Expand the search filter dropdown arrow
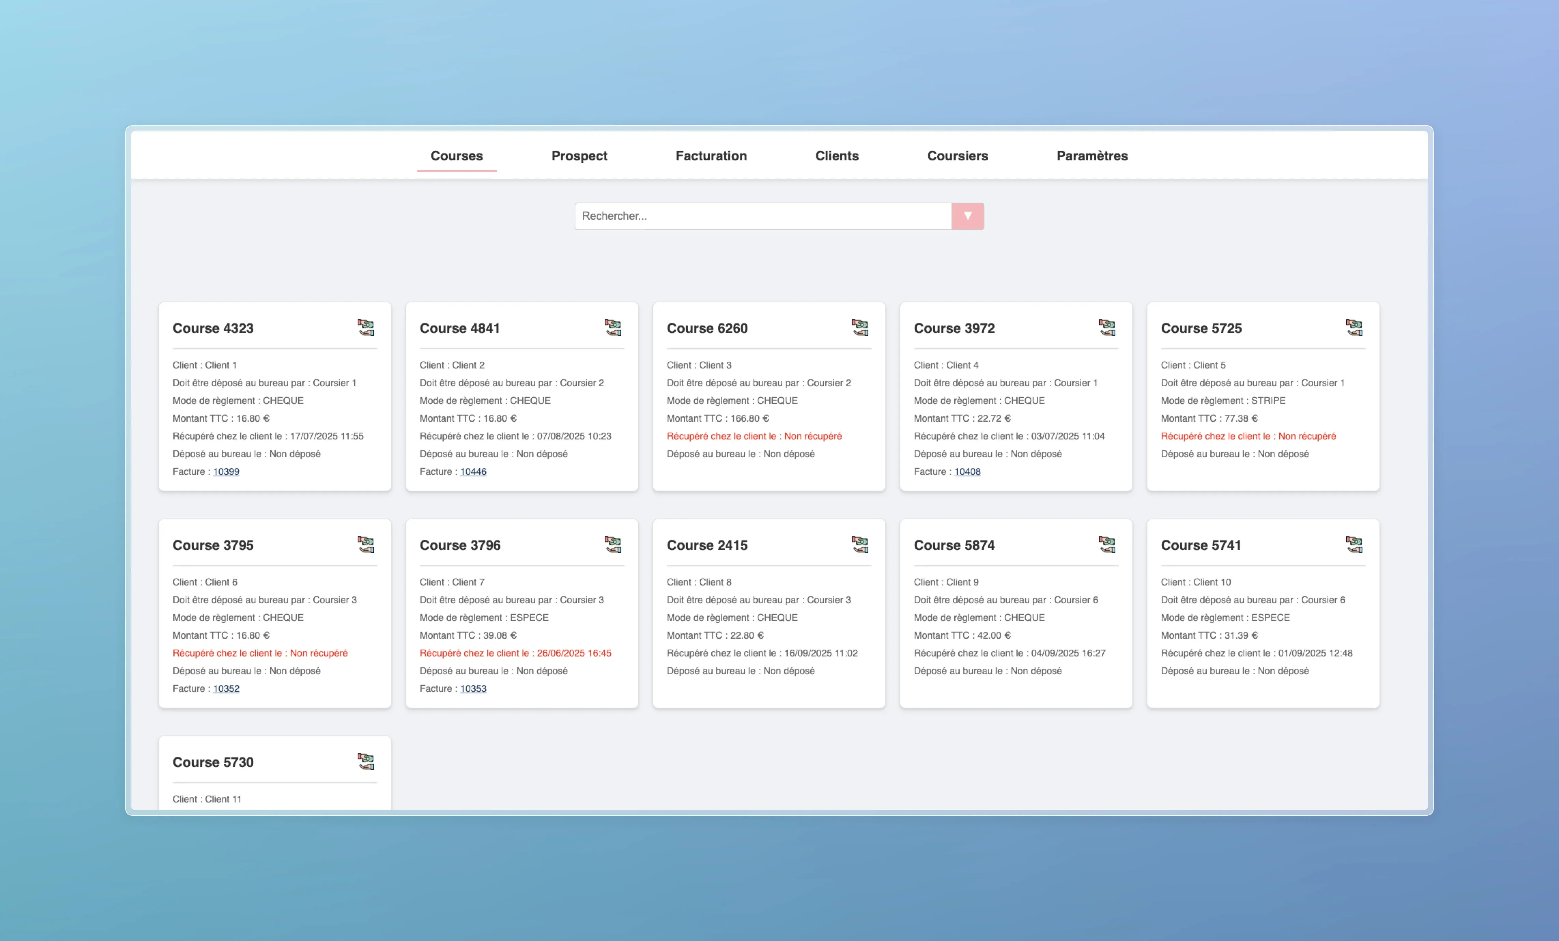This screenshot has width=1559, height=941. [968, 216]
